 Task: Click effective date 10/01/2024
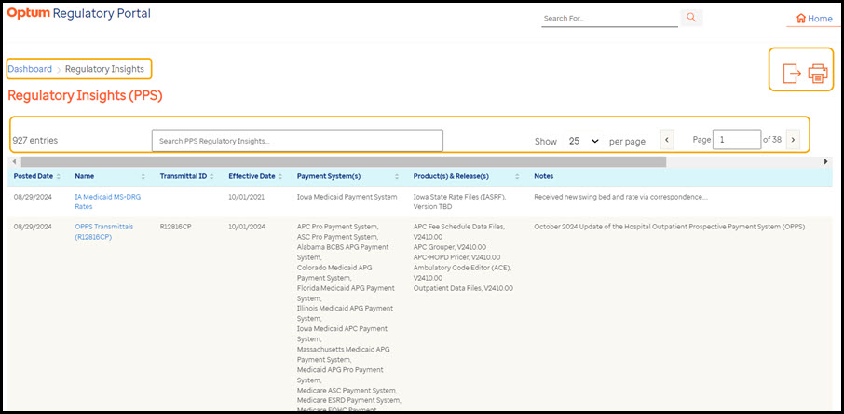[247, 227]
